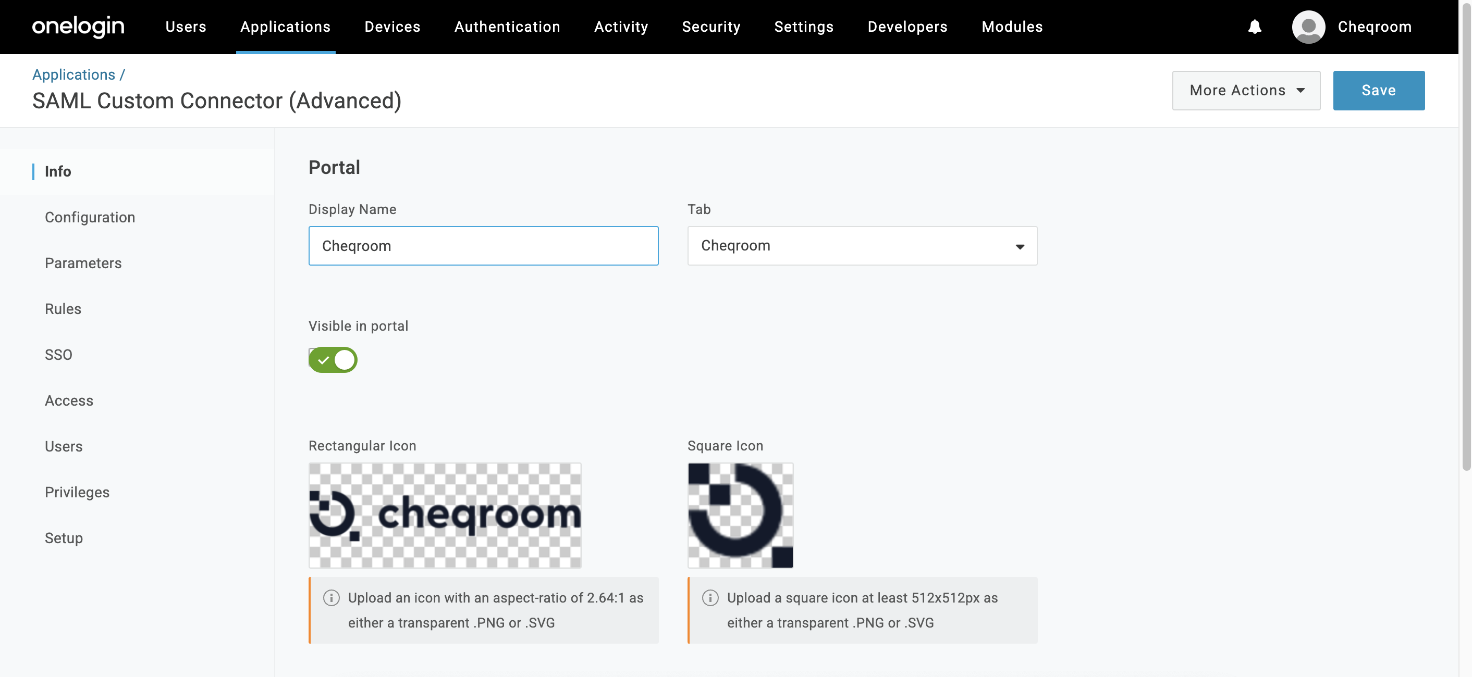Go back via Applications breadcrumb link
The image size is (1472, 677).
click(x=73, y=75)
